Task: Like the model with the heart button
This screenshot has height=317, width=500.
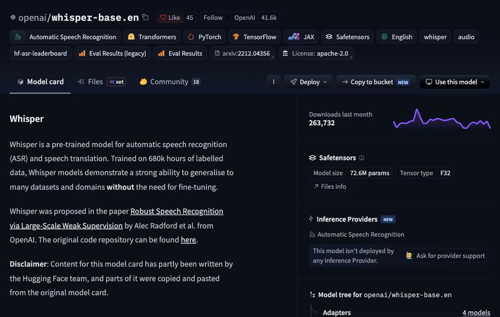Action: click(170, 17)
